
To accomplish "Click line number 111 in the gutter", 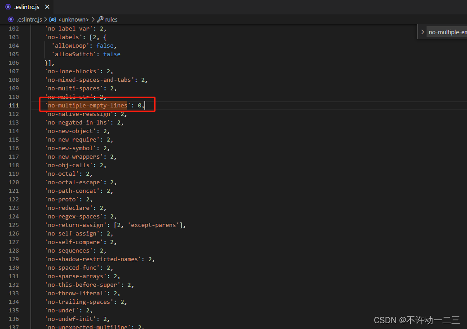I will point(13,105).
